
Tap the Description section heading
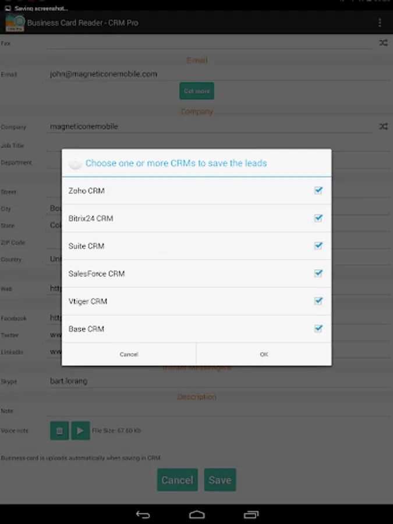(x=197, y=396)
